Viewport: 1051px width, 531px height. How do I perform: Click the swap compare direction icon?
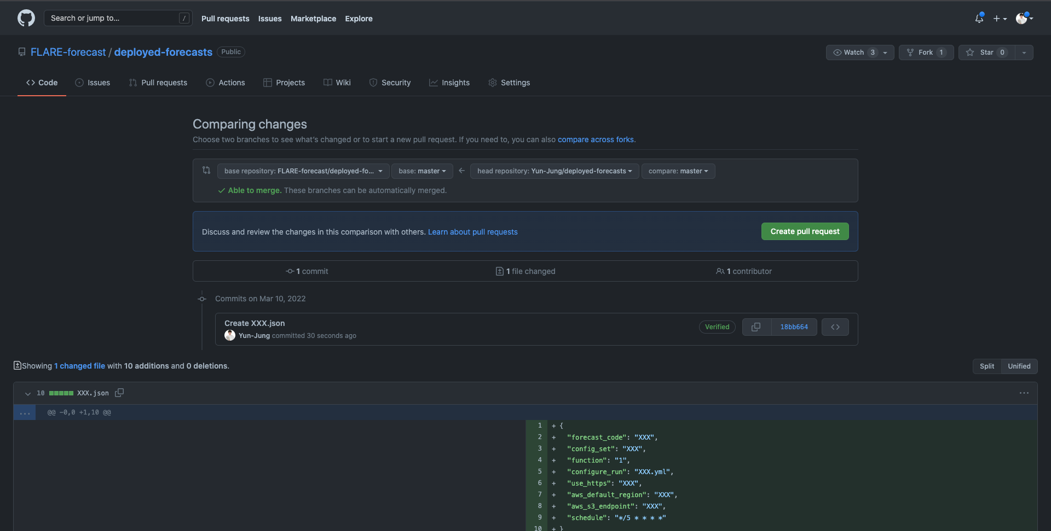coord(206,170)
